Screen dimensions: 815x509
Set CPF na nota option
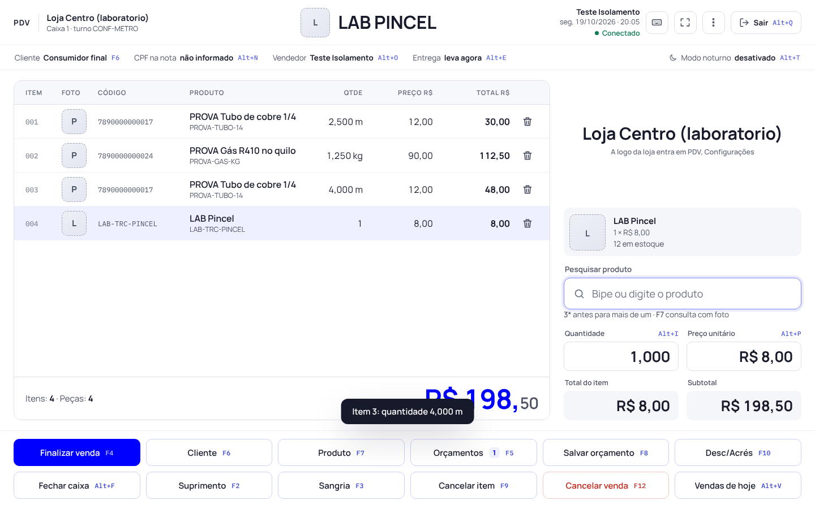(196, 58)
